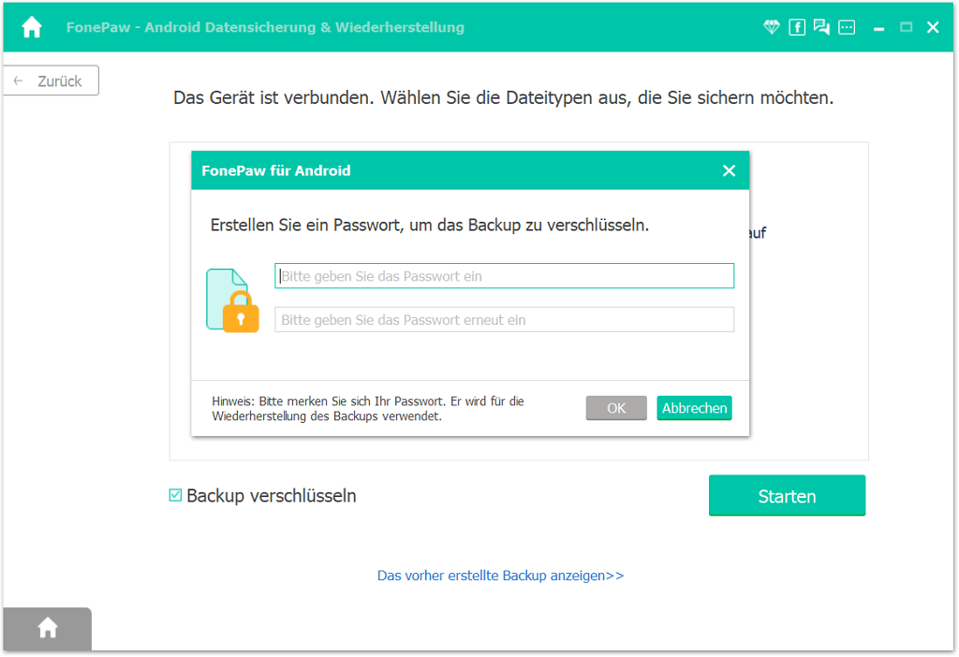Maximize the FonePaw window
Screen dimensions: 959x657
tap(906, 27)
